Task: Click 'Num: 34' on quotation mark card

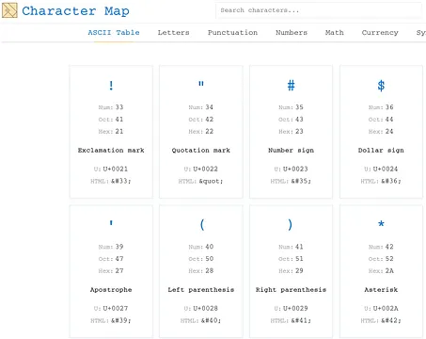Action: [201, 107]
